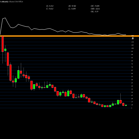The height and width of the screenshot is (139, 139).
Task: Click the 80 price axis label
Action: coord(132,61)
